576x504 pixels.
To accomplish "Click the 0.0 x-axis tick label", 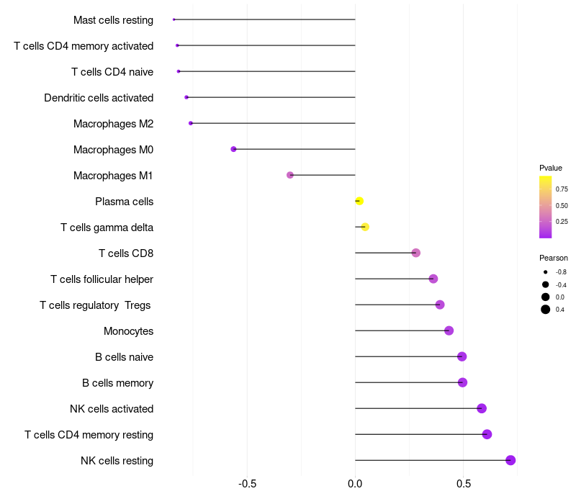I will click(x=355, y=482).
